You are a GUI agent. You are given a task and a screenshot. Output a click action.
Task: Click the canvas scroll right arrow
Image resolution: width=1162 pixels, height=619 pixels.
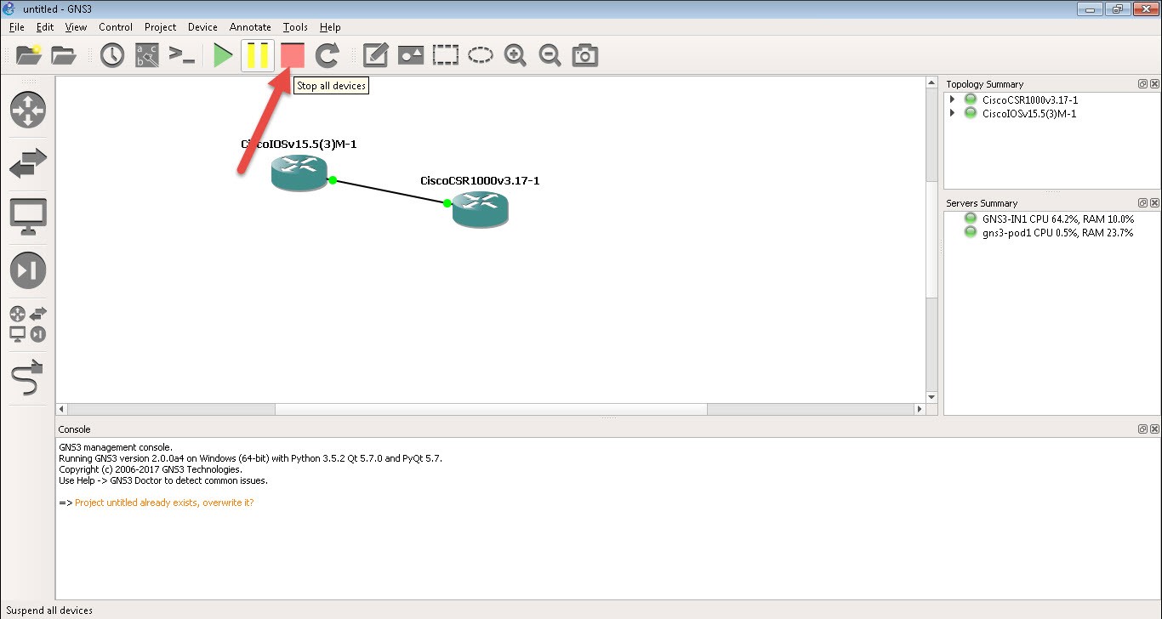[920, 409]
